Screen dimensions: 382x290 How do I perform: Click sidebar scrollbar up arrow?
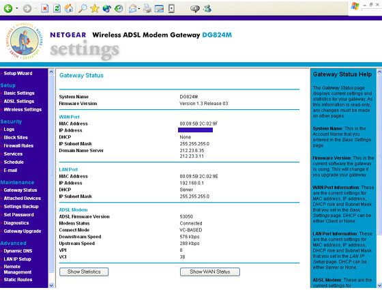[x=51, y=72]
